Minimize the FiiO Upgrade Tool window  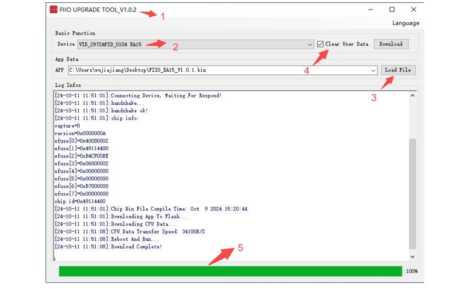coord(371,10)
